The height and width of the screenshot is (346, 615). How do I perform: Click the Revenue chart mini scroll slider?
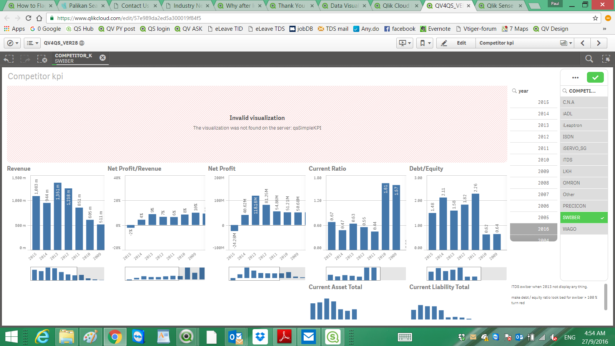coord(54,274)
